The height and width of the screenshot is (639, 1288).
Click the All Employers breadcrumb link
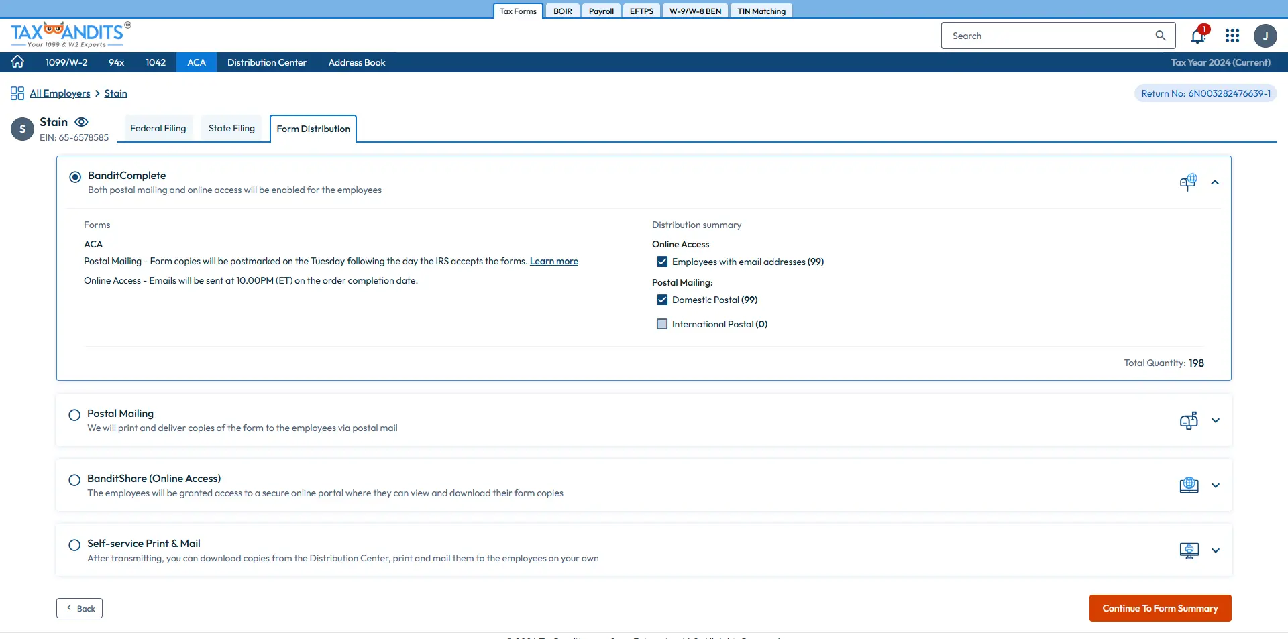point(60,93)
